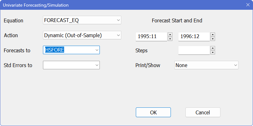Click the forecast start date field 1995:11

(x=151, y=37)
